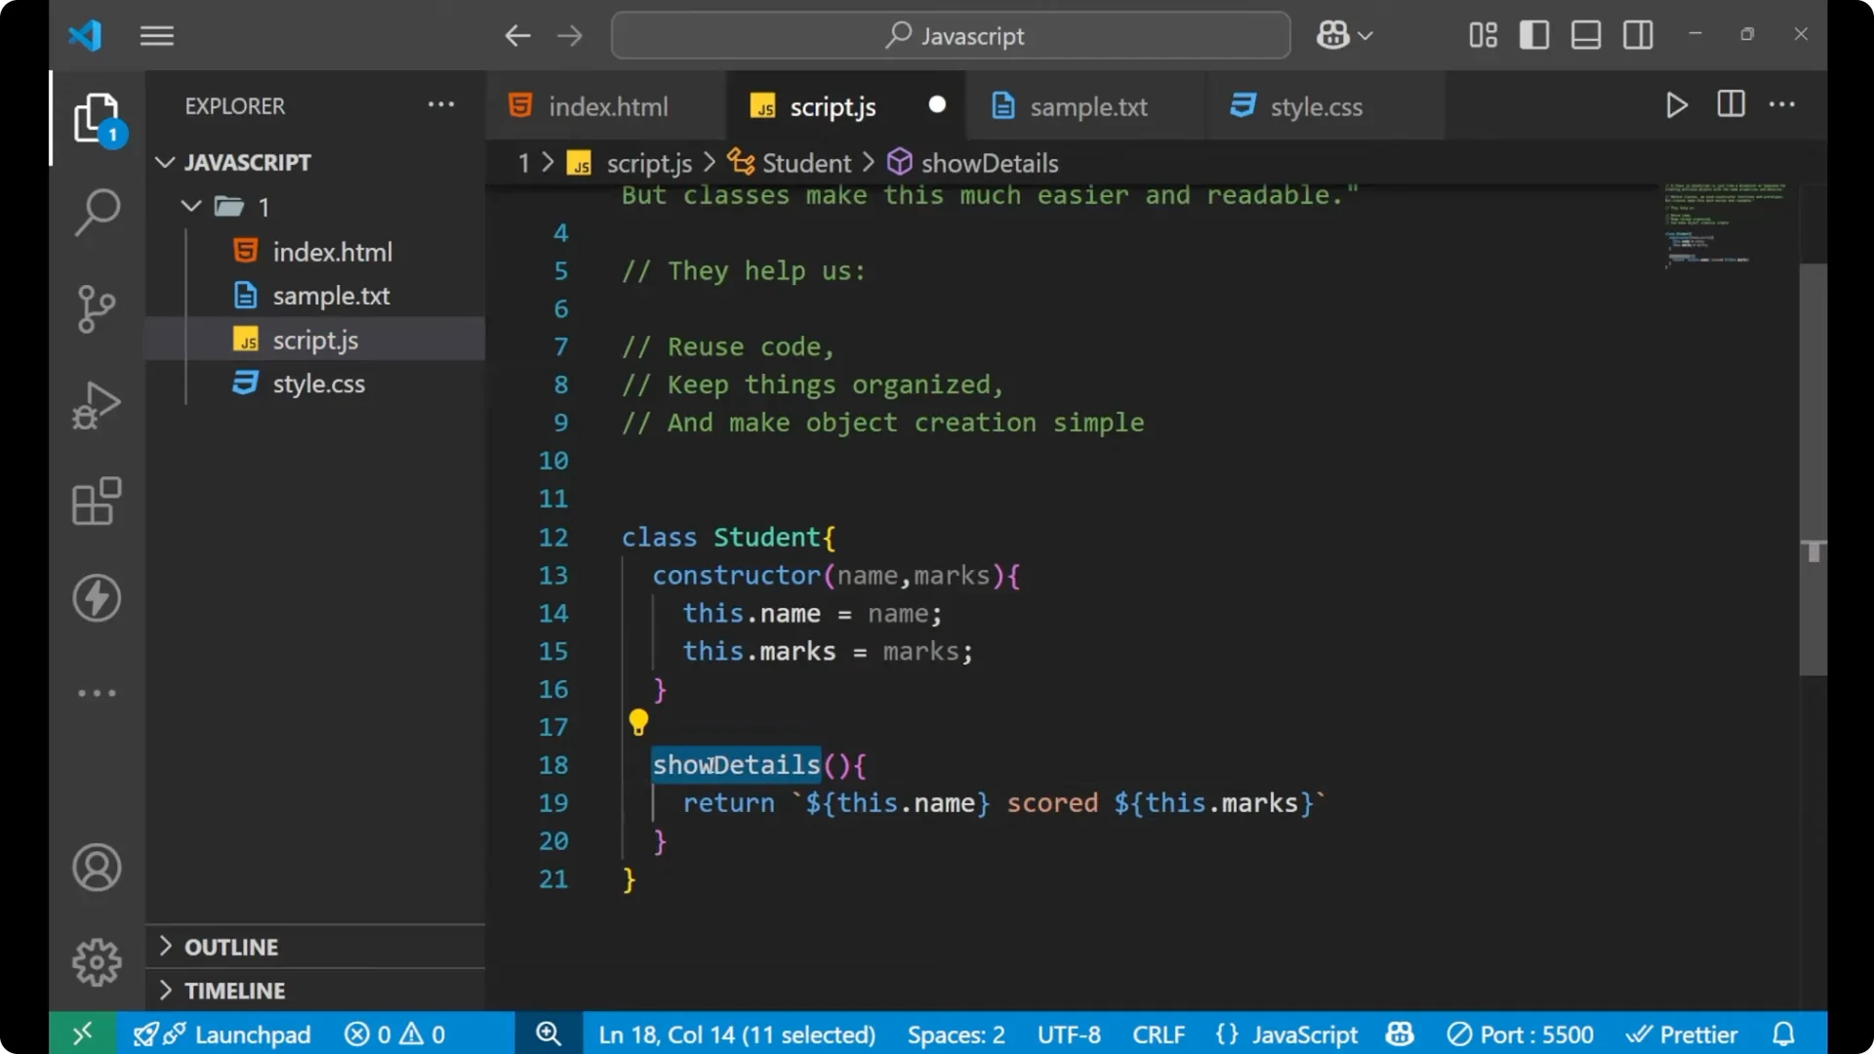The height and width of the screenshot is (1054, 1874).
Task: Run the code with the play button
Action: [x=1677, y=104]
